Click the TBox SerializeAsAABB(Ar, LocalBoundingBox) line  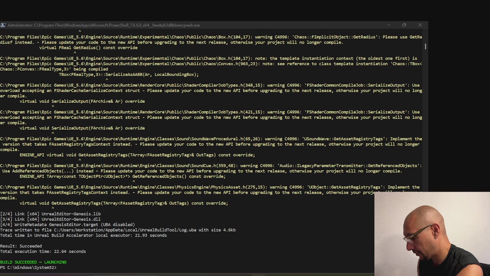click(x=129, y=75)
